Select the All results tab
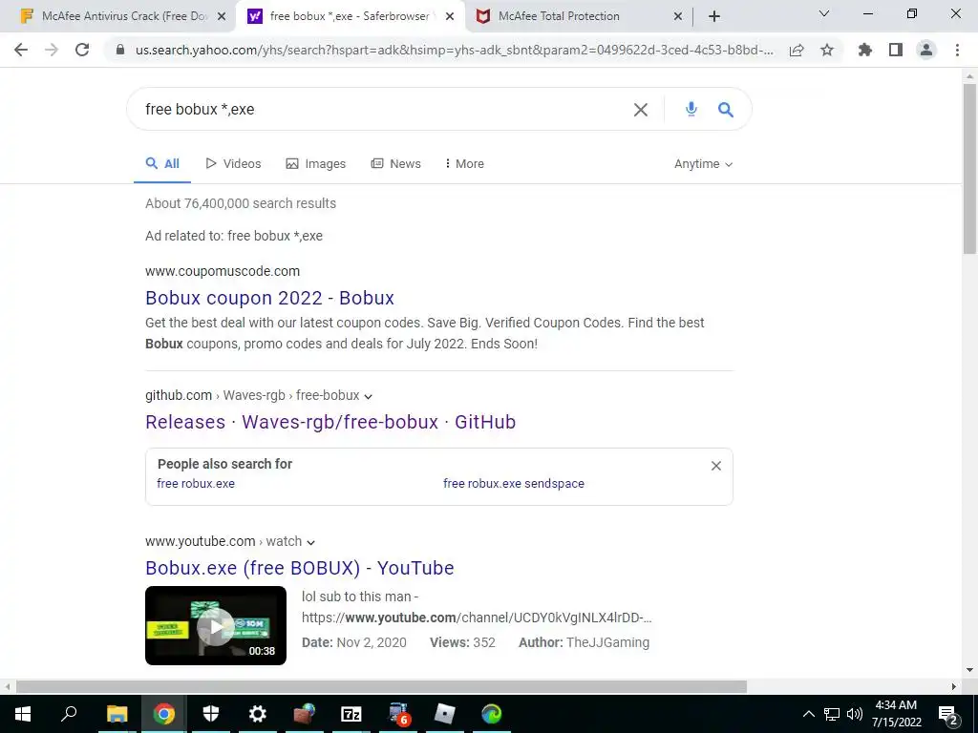 pos(162,164)
